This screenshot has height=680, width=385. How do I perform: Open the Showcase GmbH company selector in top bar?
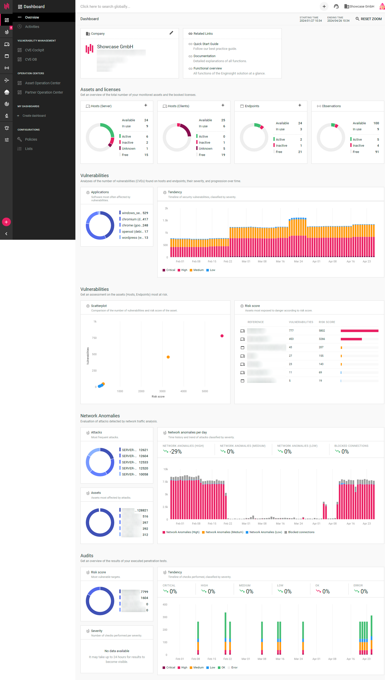tap(359, 6)
